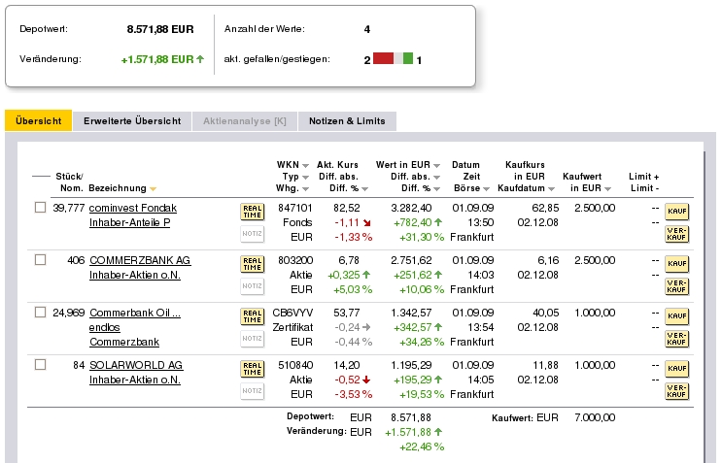Sort by Wert Diff. abs. arrow
Screen dimensions: 722x463
[436, 177]
